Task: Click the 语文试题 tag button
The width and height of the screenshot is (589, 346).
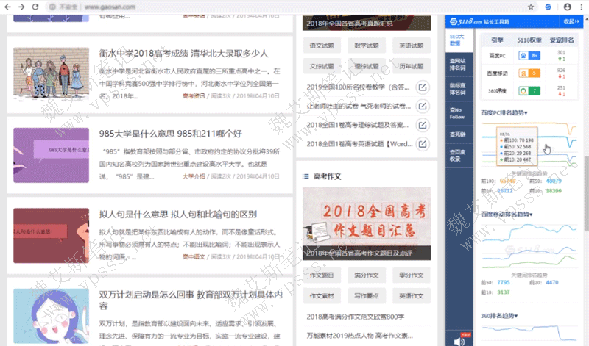Action: [x=322, y=46]
